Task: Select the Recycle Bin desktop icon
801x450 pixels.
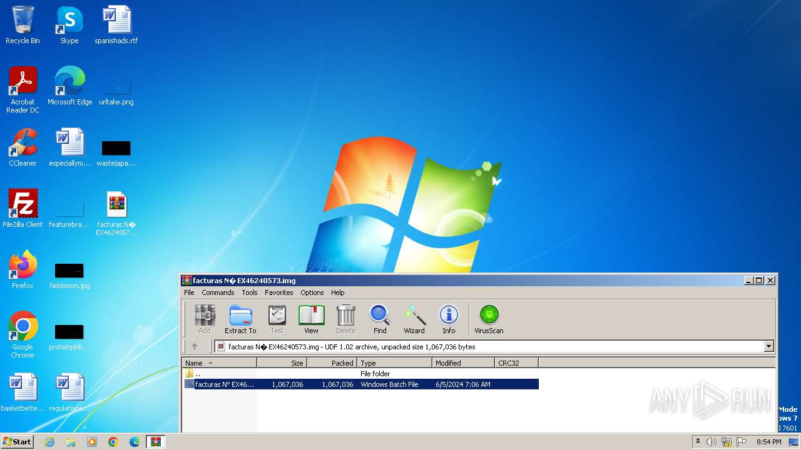Action: coord(23,25)
